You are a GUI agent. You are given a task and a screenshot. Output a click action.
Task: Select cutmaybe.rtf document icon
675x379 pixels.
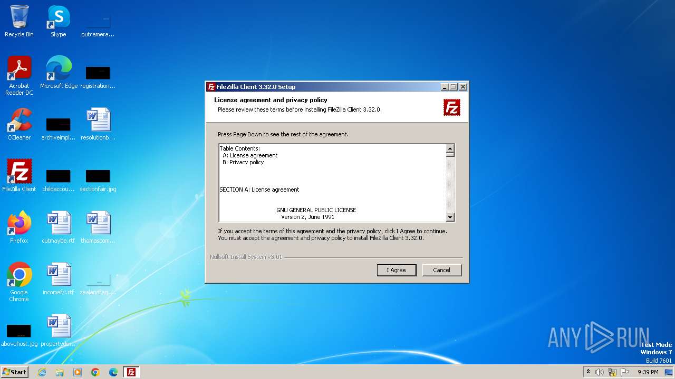click(x=59, y=227)
